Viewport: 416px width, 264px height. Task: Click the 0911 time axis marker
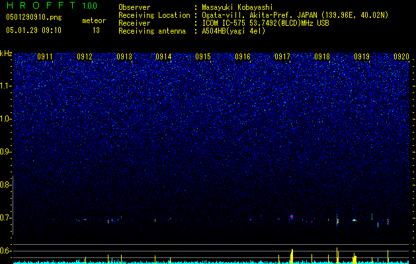click(x=45, y=57)
